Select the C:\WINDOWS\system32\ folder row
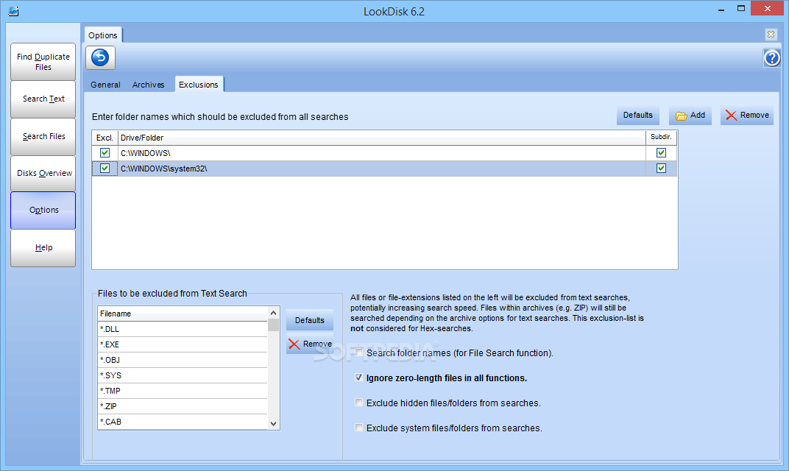The width and height of the screenshot is (789, 471). [384, 169]
